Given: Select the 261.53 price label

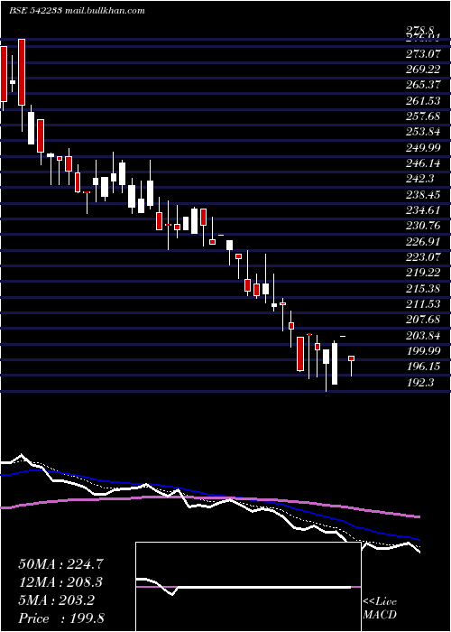Looking at the screenshot, I should (x=423, y=100).
